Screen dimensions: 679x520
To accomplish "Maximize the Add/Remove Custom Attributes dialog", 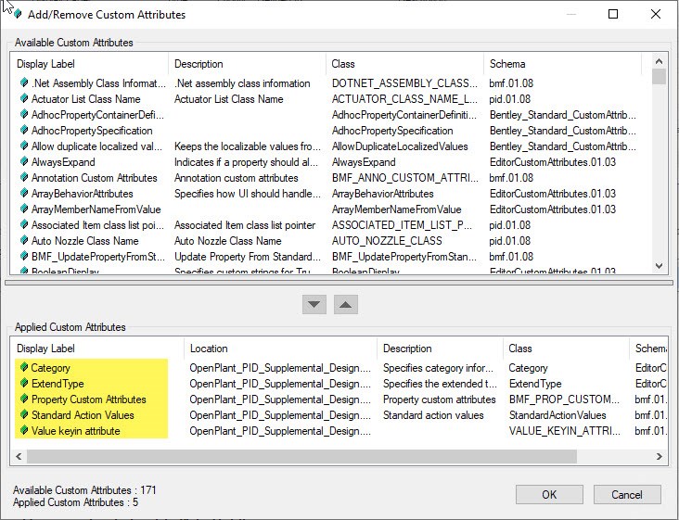I will [613, 14].
